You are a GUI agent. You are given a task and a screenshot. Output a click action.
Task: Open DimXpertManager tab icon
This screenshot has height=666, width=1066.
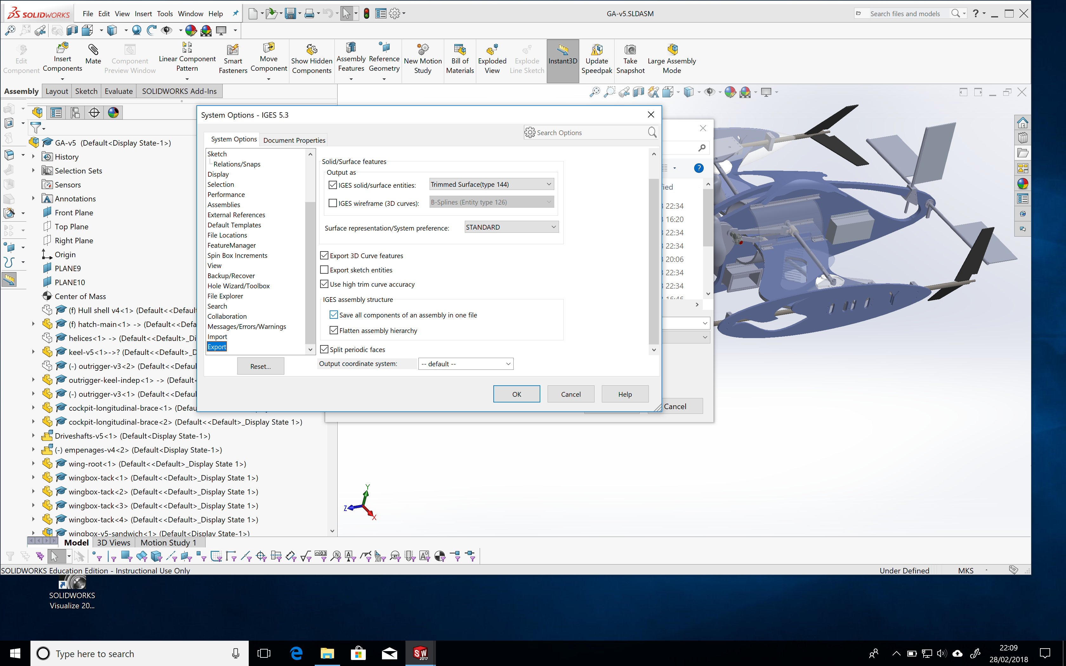pyautogui.click(x=94, y=112)
